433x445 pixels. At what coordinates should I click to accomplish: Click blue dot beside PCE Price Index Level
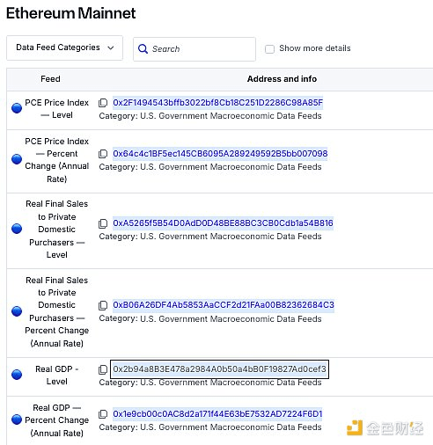(x=17, y=108)
